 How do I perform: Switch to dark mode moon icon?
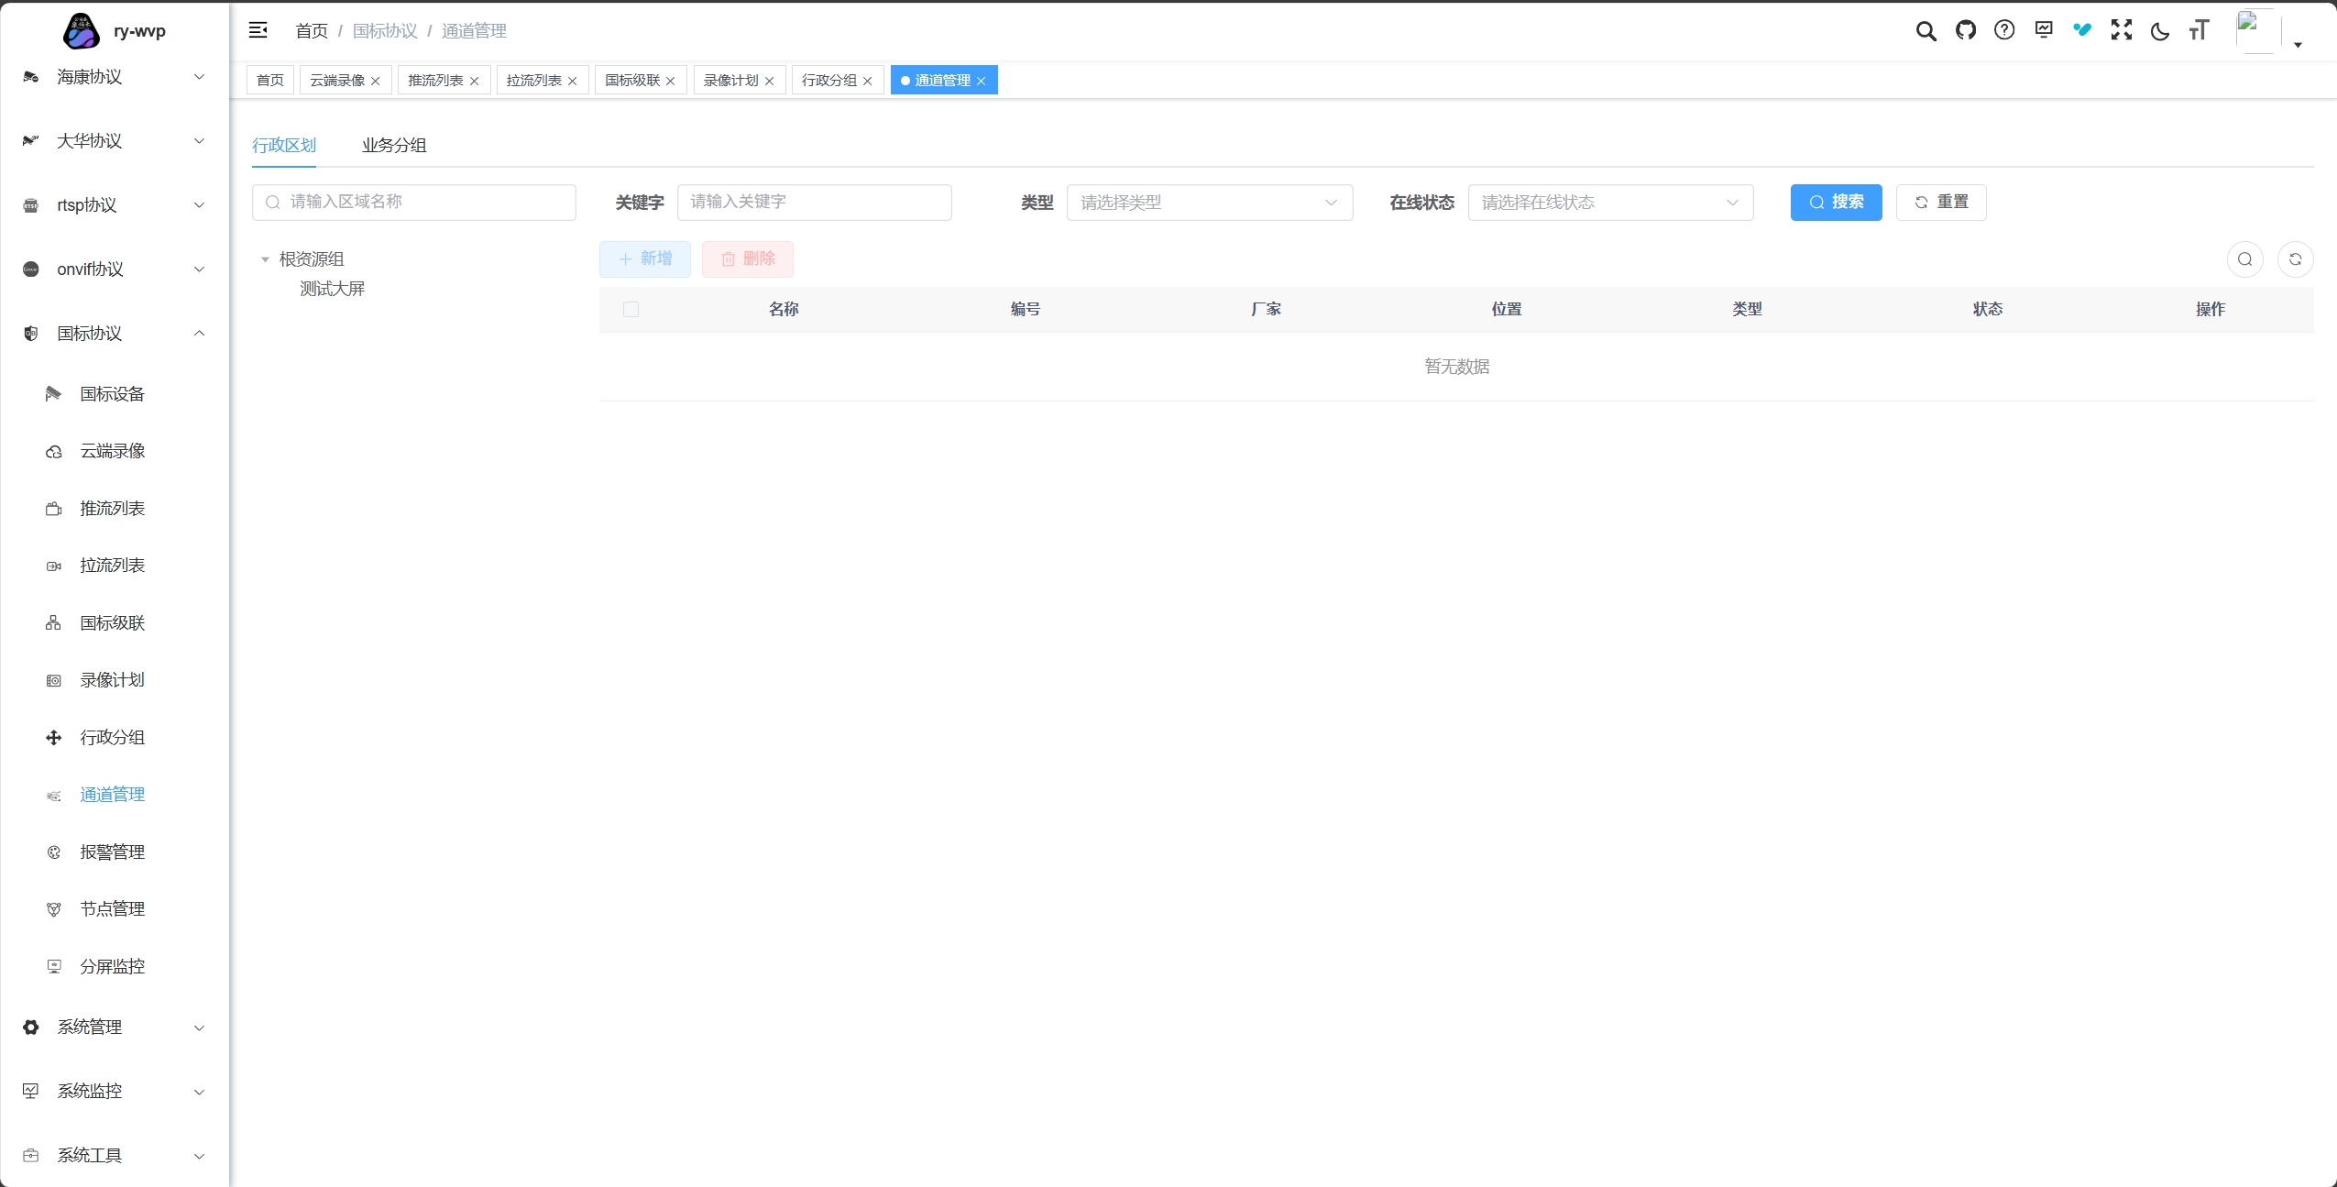point(2160,31)
